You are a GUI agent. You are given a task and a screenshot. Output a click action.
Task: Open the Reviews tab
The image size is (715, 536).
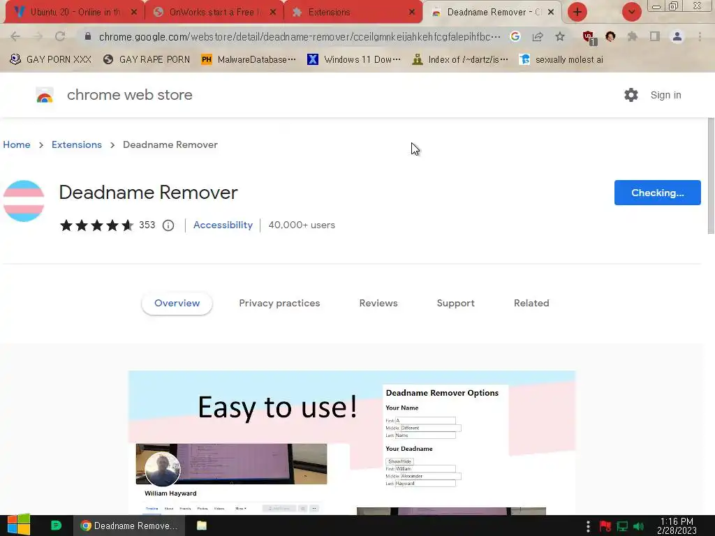tap(378, 303)
